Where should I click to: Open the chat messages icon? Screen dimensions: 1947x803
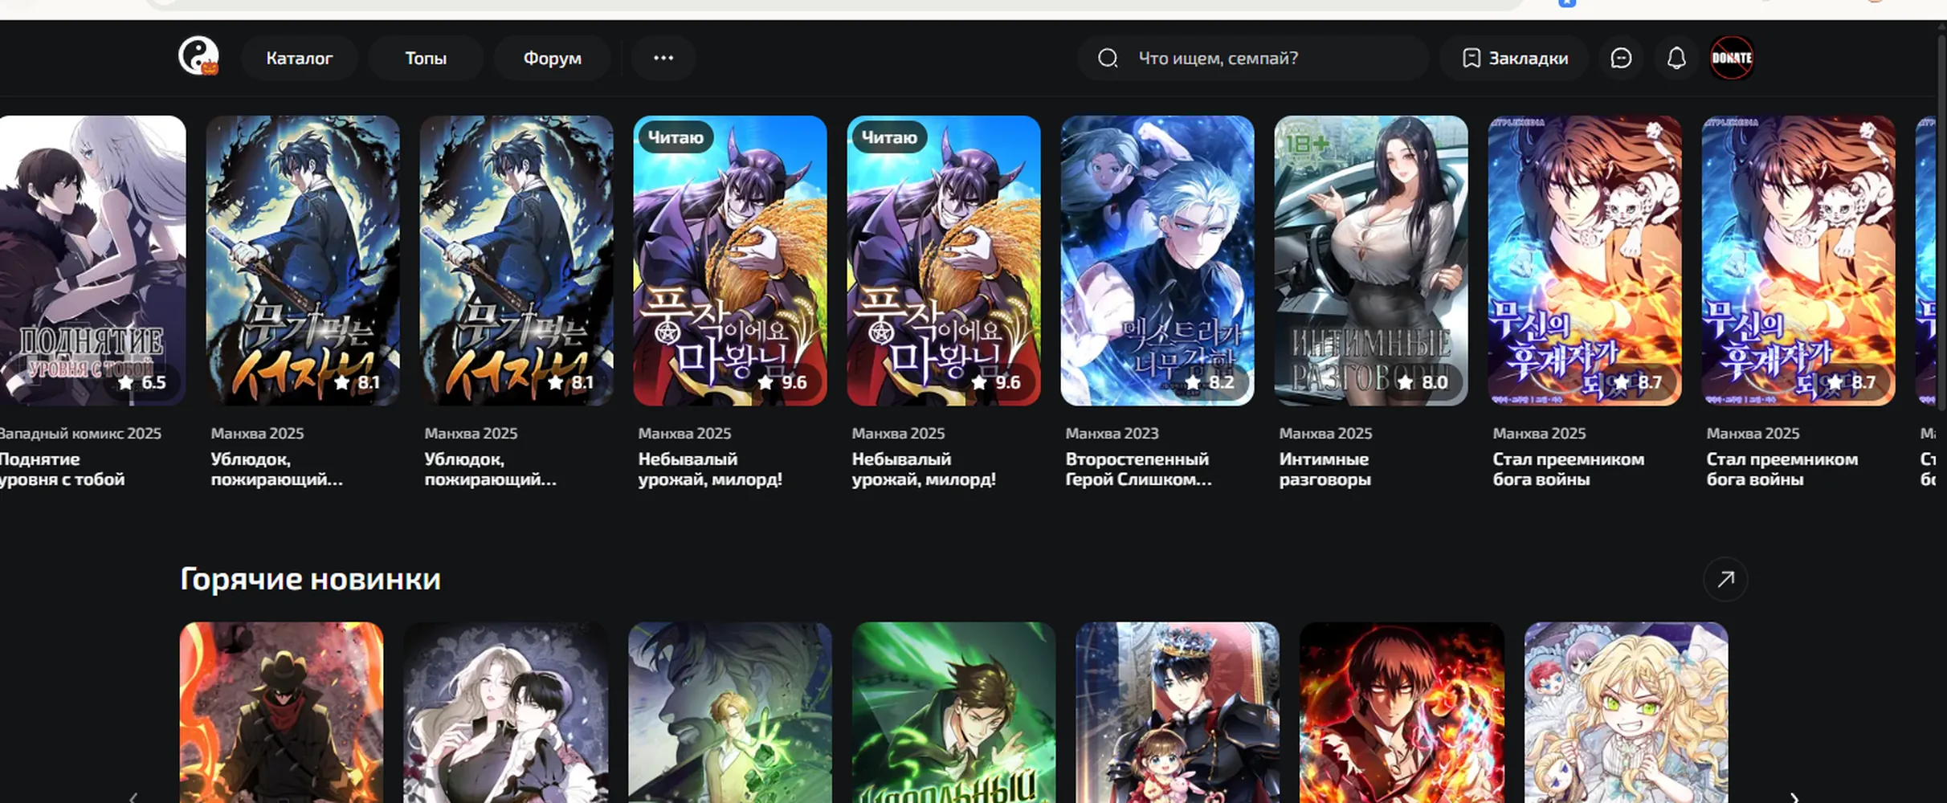[x=1621, y=58]
